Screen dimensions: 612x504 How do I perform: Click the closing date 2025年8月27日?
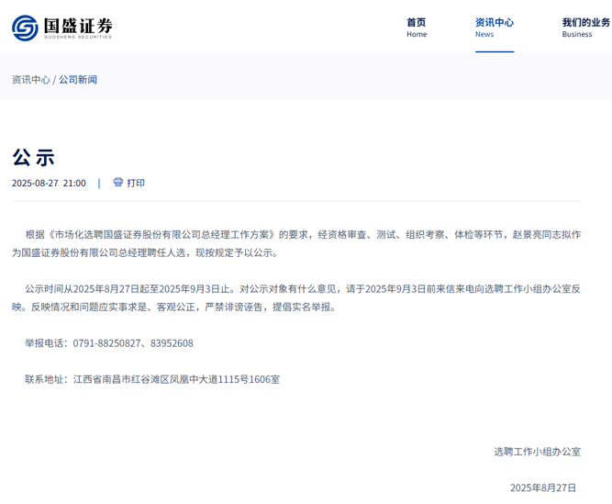click(x=543, y=487)
